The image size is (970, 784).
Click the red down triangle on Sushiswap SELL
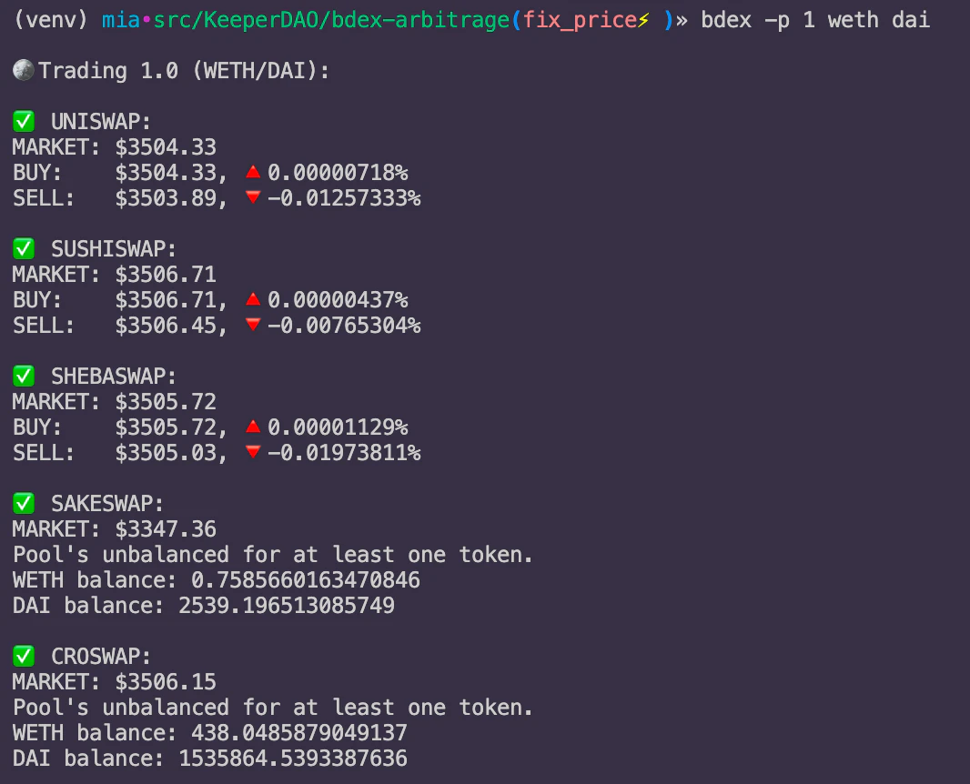pos(253,325)
